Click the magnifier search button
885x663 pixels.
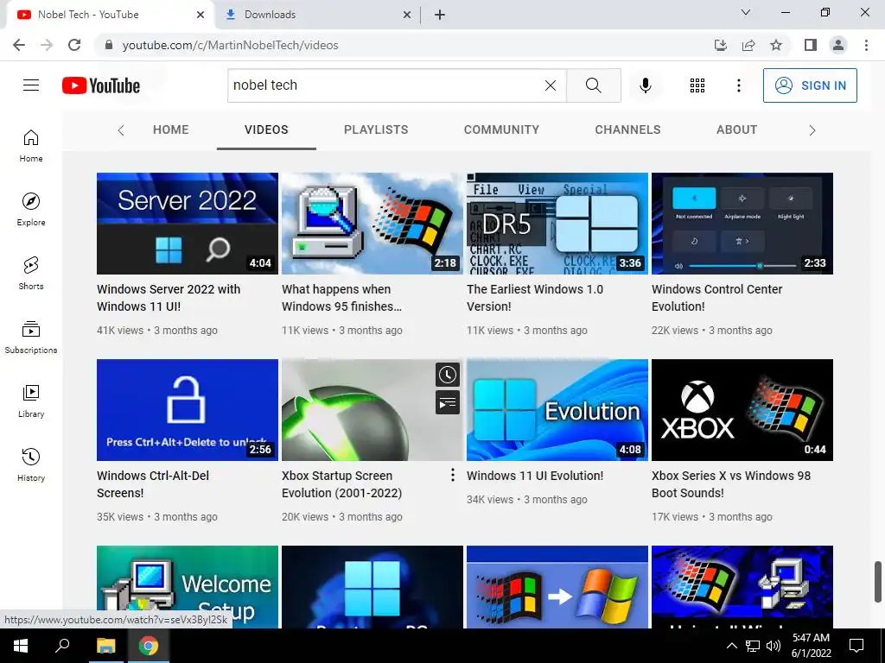(x=593, y=85)
